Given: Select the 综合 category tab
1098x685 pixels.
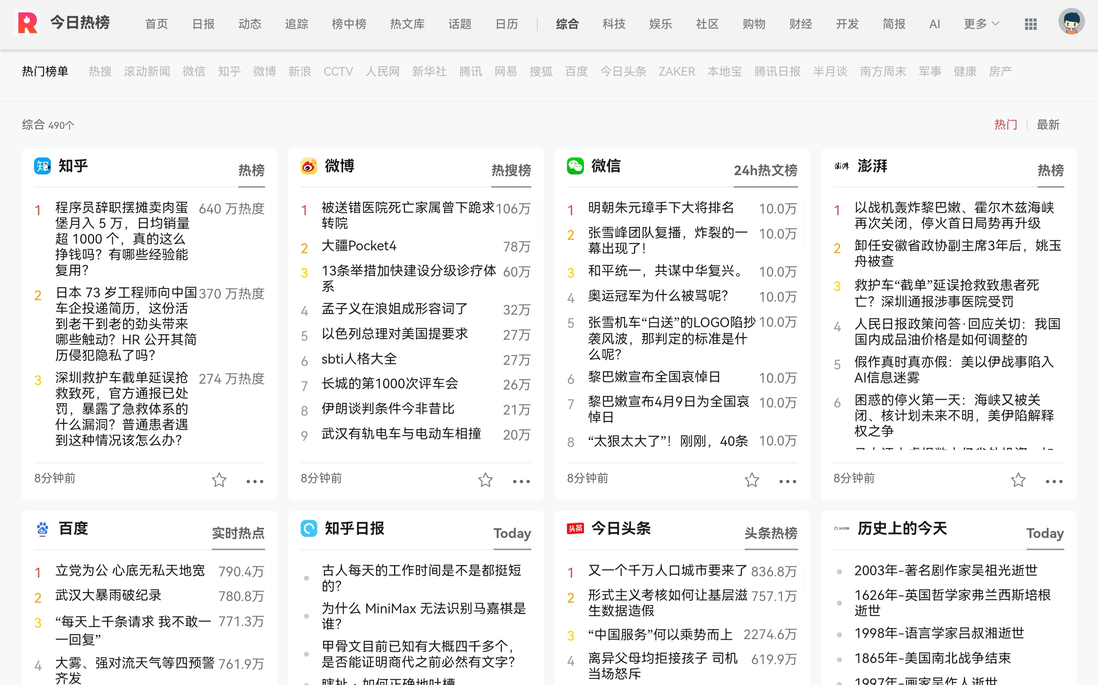Looking at the screenshot, I should pos(567,24).
